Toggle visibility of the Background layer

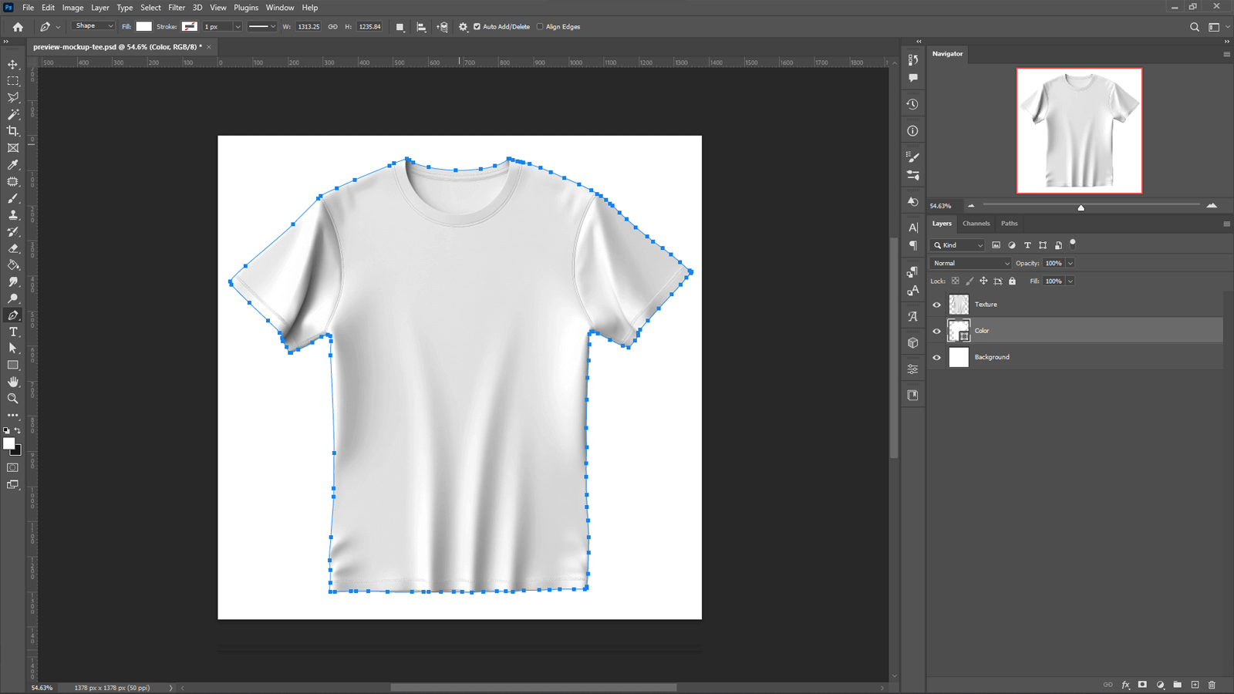[937, 357]
